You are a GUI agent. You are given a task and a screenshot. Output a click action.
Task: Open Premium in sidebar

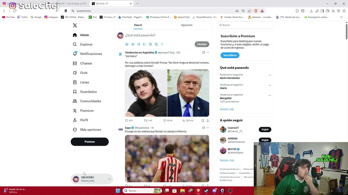point(83,111)
